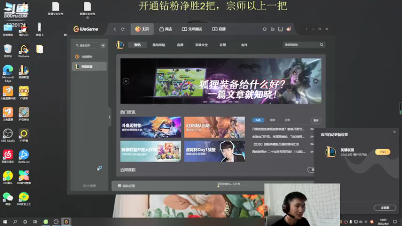Show previous banner with left arrow
This screenshot has width=402, height=226.
tap(126, 81)
